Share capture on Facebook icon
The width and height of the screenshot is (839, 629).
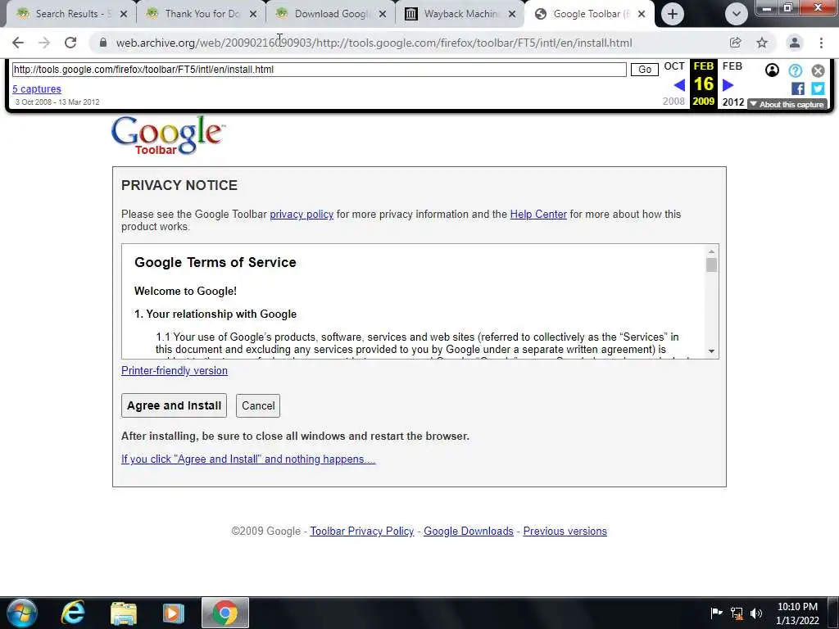797,88
